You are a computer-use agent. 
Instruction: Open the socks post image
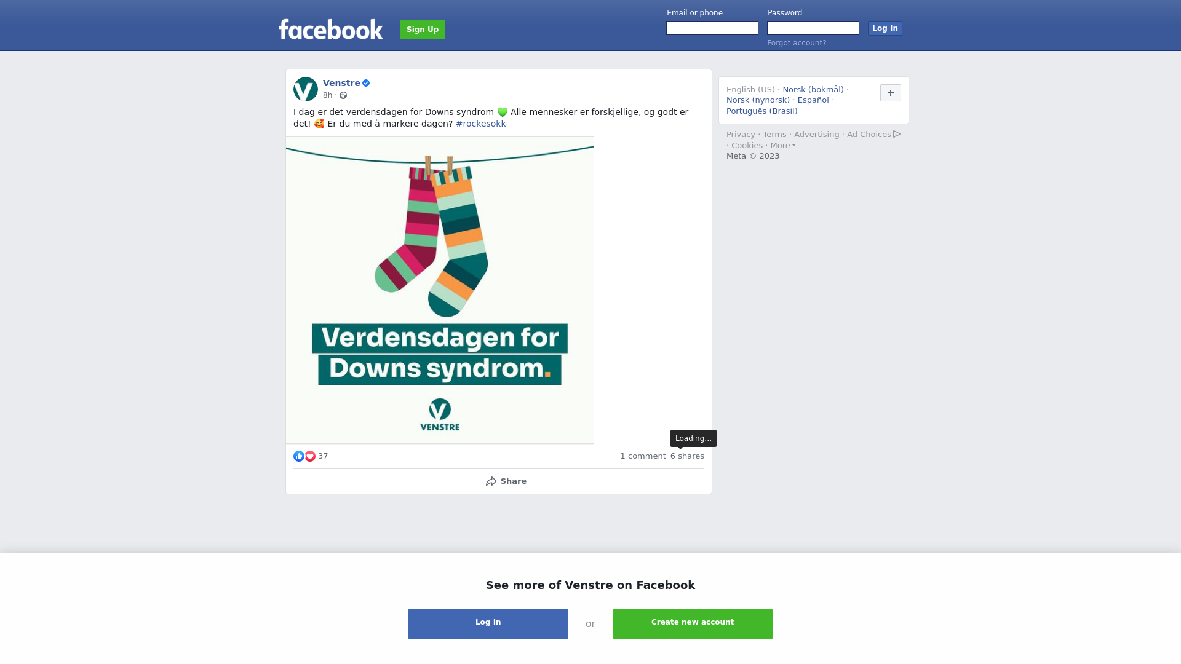[x=440, y=290]
